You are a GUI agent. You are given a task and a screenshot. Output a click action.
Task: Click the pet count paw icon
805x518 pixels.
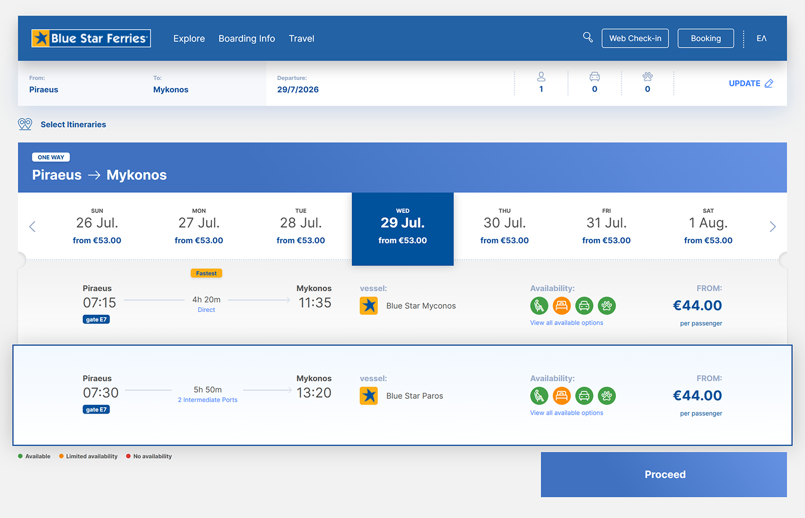(x=648, y=77)
